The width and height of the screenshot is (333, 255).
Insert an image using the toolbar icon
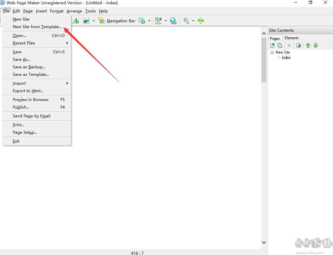click(86, 21)
